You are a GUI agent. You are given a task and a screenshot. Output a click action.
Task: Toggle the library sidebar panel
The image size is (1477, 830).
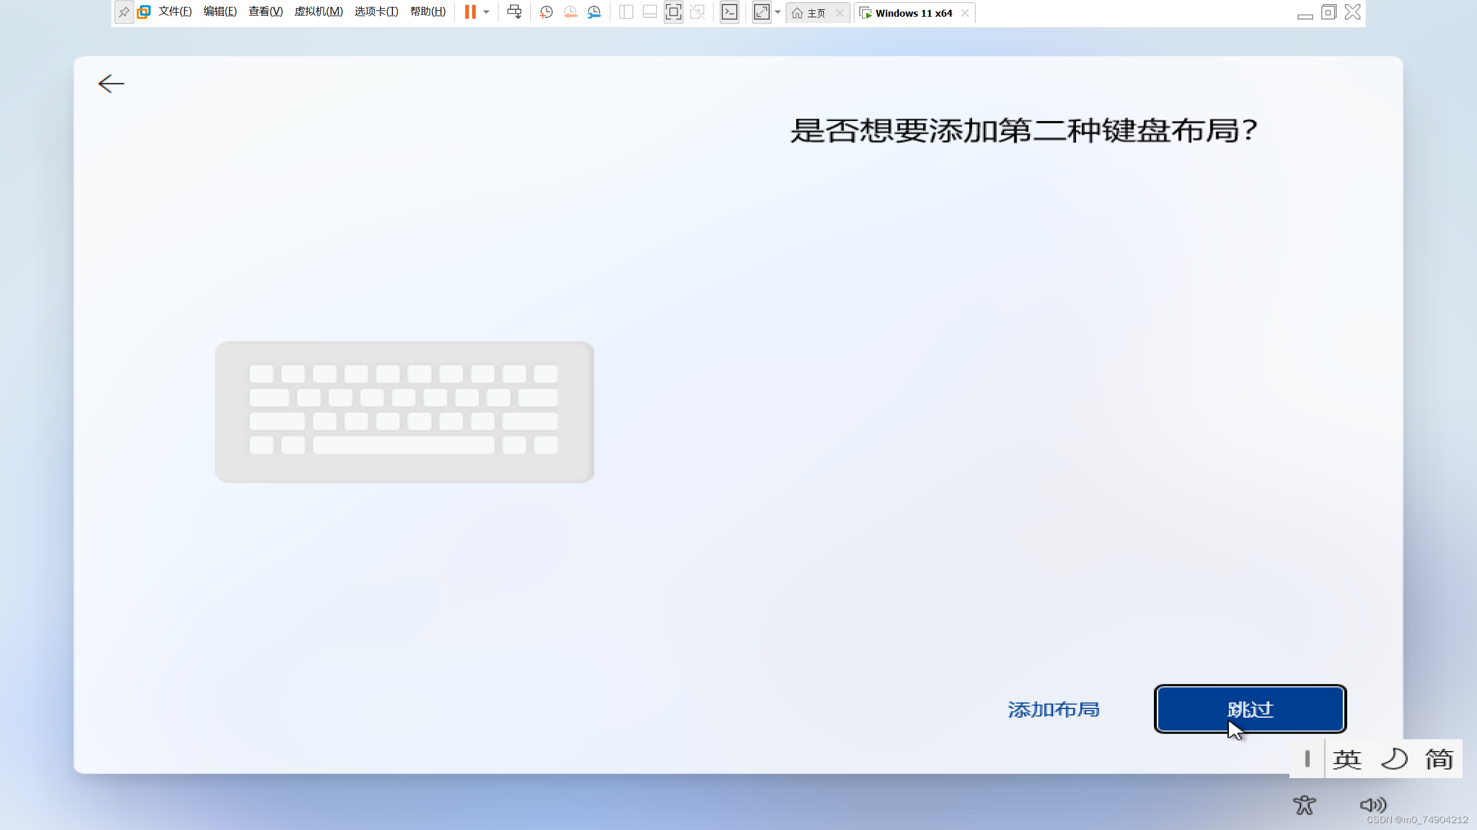[x=625, y=12]
